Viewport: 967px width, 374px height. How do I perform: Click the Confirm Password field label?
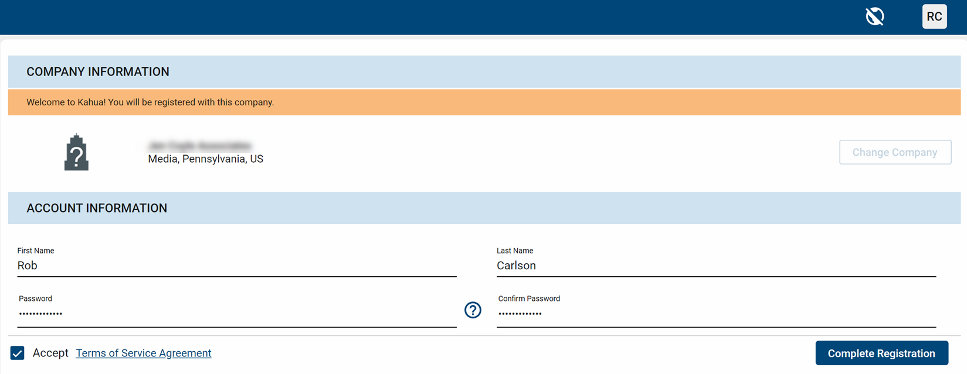(529, 298)
